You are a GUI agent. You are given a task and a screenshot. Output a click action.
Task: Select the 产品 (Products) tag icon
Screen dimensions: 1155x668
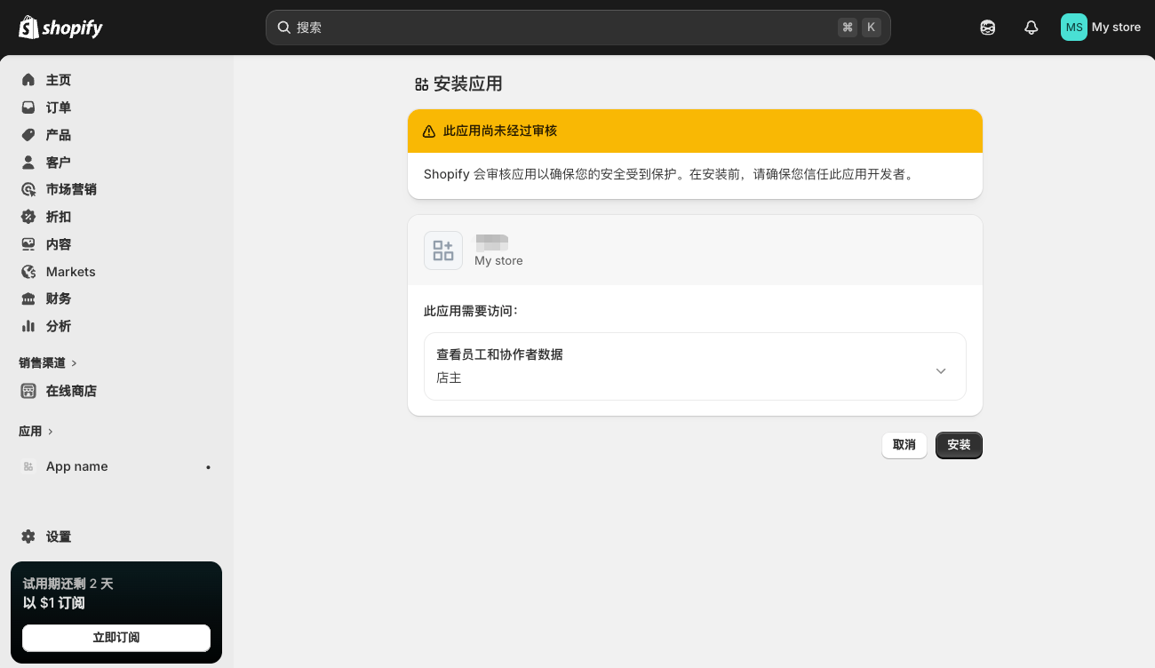point(29,134)
